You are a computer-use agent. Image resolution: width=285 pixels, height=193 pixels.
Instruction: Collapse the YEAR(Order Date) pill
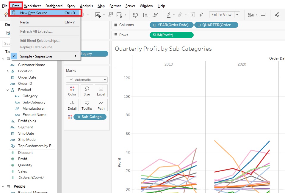tap(154, 25)
